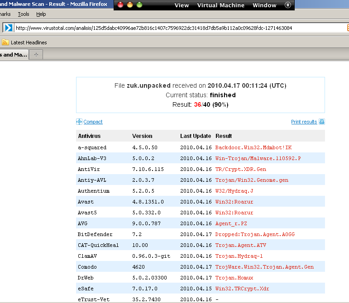Select the 'and Ma...' browser tab
This screenshot has width=349, height=303.
click(14, 54)
